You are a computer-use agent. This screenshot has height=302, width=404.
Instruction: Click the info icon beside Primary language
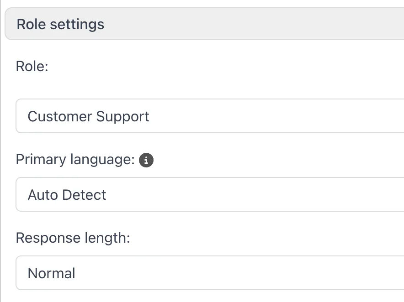coord(146,160)
